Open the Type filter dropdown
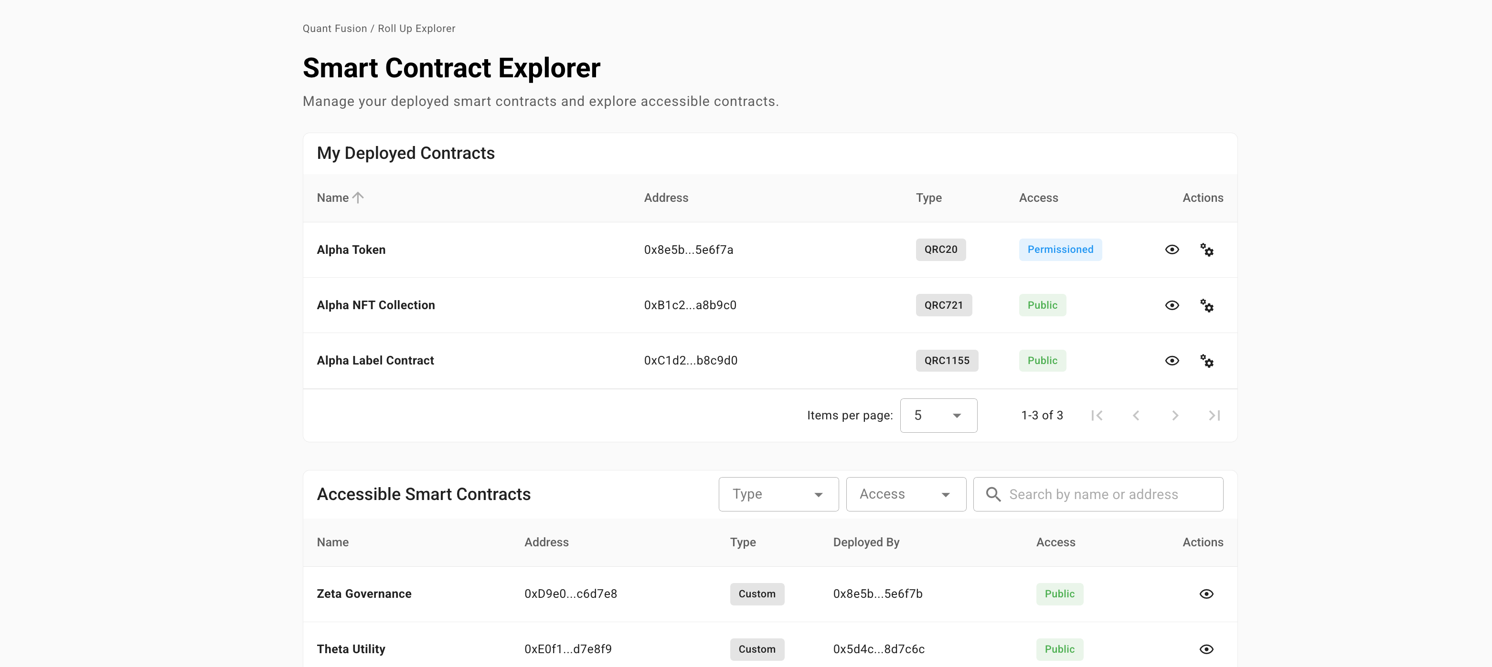Screen dimensions: 1492x667 [x=778, y=494]
